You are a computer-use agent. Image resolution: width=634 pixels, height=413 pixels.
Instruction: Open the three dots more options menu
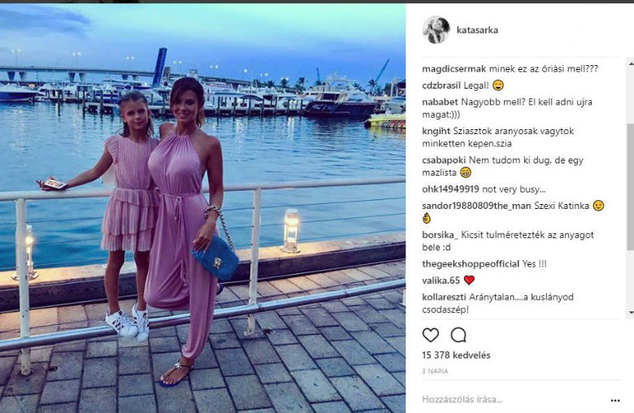pos(615,401)
